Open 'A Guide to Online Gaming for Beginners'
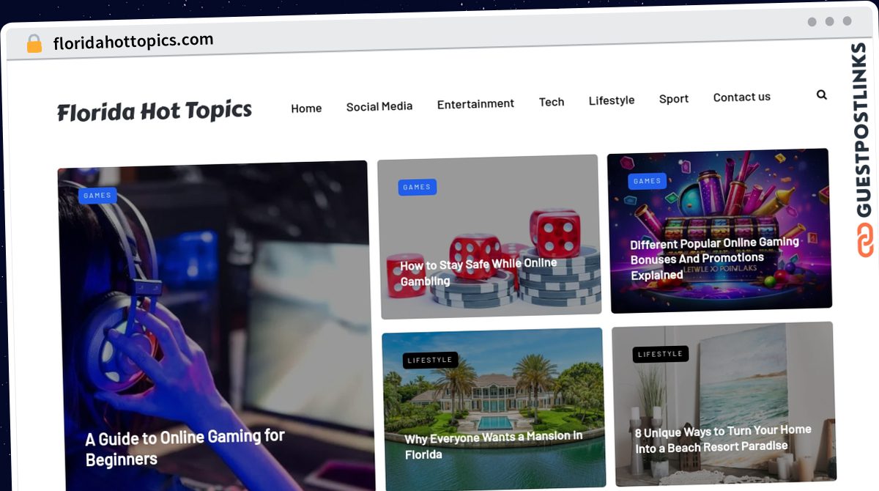This screenshot has width=879, height=491. (x=185, y=448)
